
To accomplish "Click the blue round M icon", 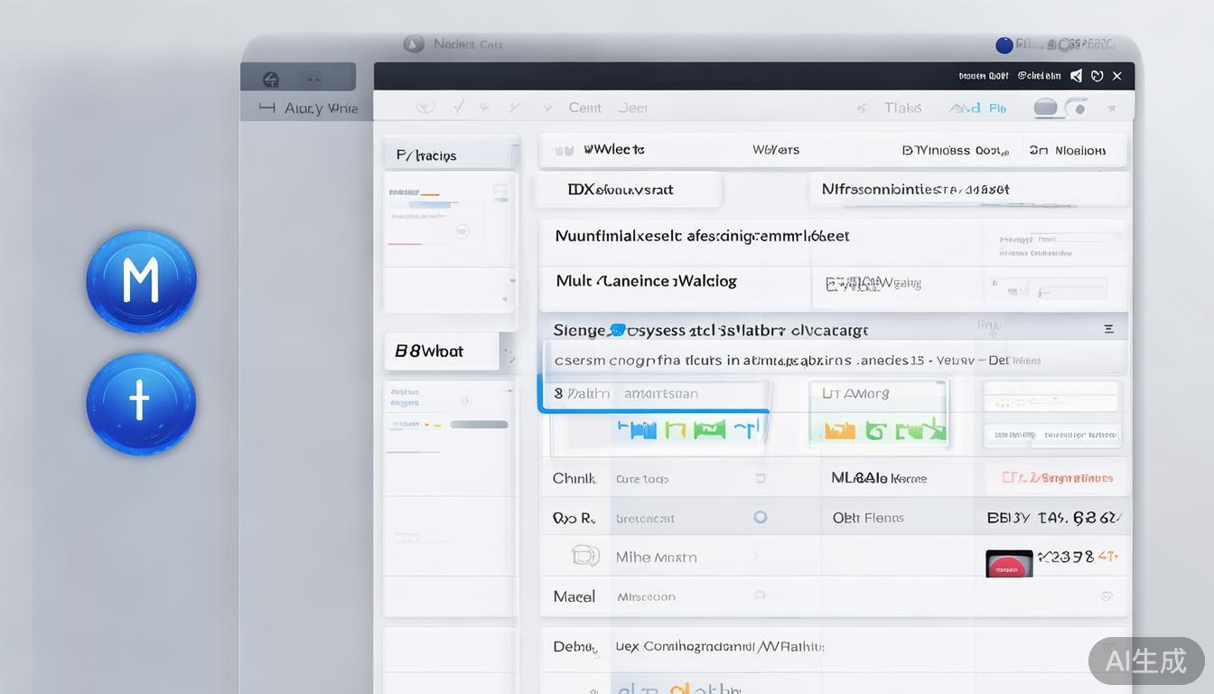I will coord(141,280).
